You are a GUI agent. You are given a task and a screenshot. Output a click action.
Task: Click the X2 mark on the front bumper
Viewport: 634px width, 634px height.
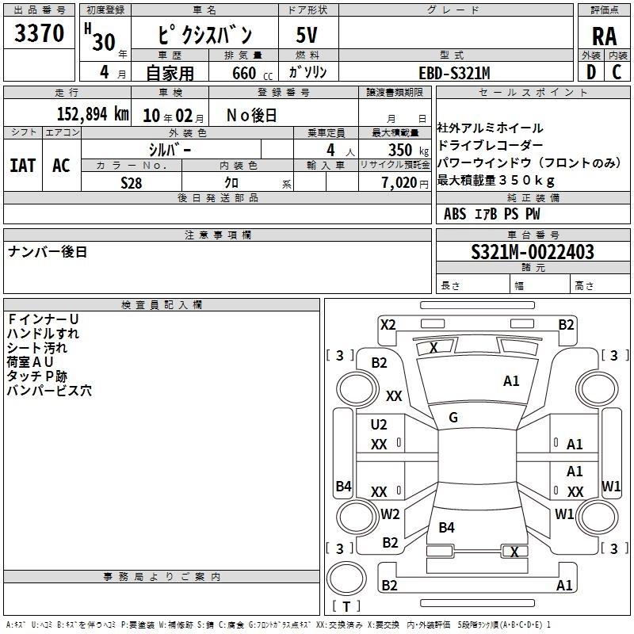click(x=388, y=325)
